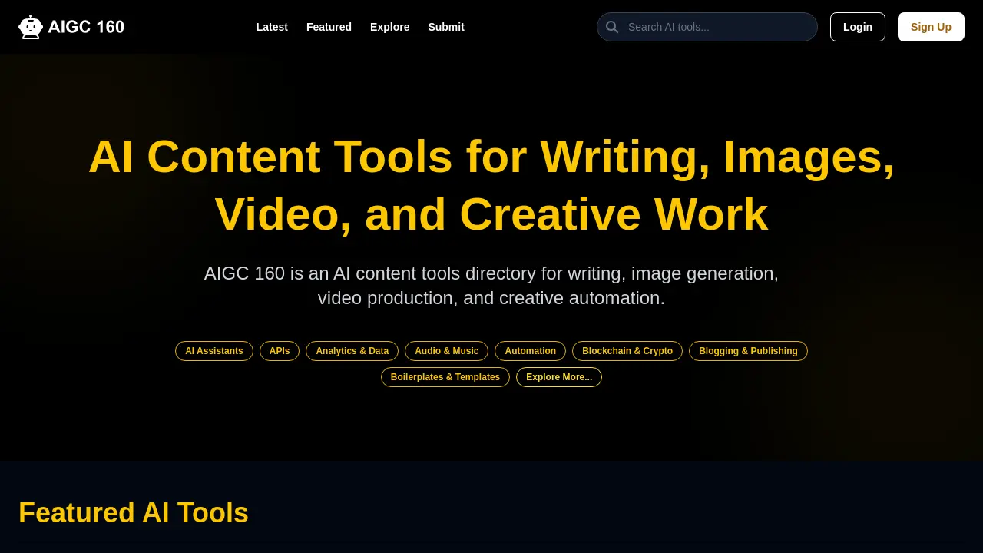Select the AI Assistants category tag
Screen dimensions: 983x553
click(x=214, y=351)
